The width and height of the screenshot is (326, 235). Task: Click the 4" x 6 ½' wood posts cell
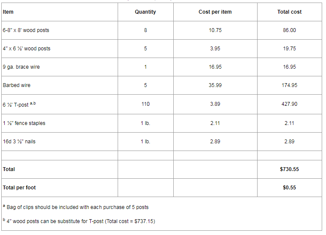click(27, 49)
